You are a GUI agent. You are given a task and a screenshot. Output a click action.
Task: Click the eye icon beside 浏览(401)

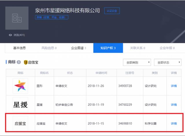[10, 35]
